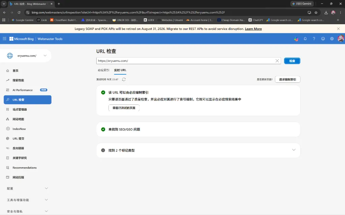Viewport: 345px width, 215px height.
Task: Open the V2EX bookmark
Action: 149,20
